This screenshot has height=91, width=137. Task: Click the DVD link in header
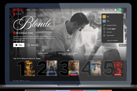tap(111, 10)
